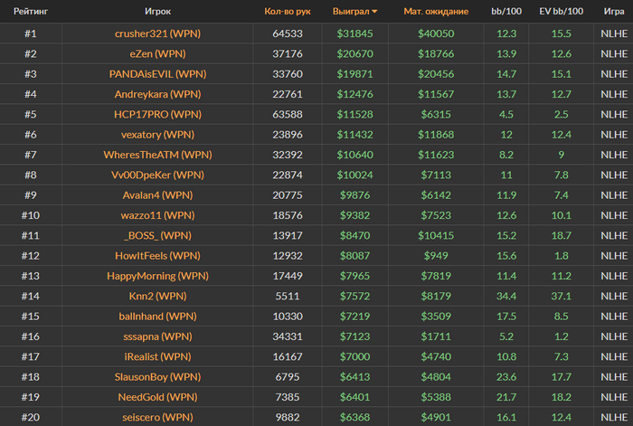Open Vv00DpeKer (WPN) profile link
Image resolution: width=633 pixels, height=426 pixels.
pos(157,175)
